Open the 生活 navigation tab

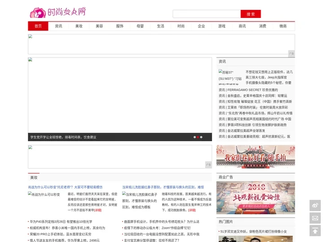161,26
